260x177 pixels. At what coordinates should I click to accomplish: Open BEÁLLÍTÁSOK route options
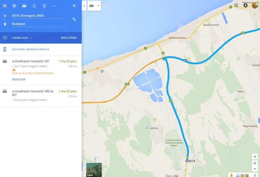pyautogui.click(x=69, y=38)
